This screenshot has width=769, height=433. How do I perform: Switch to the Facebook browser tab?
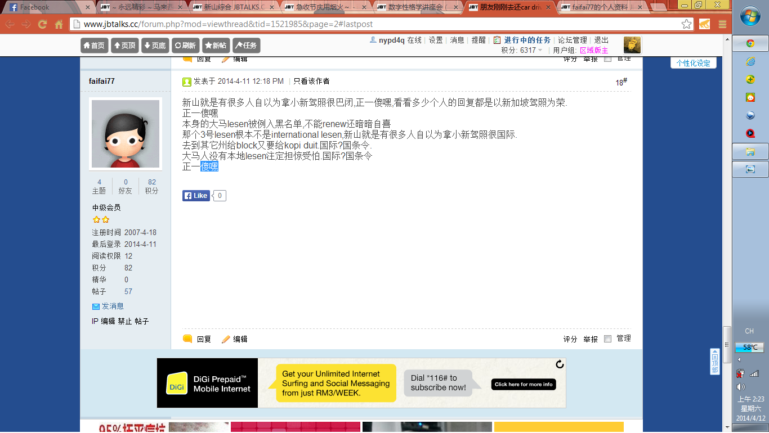point(48,7)
